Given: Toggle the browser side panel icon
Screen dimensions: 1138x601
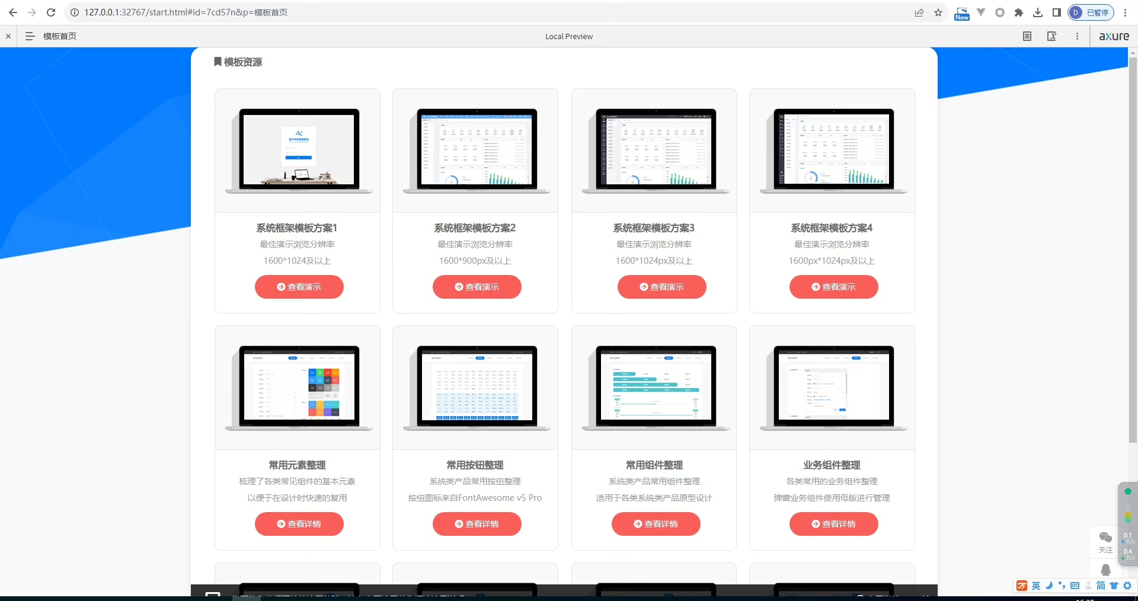Looking at the screenshot, I should pyautogui.click(x=1056, y=12).
